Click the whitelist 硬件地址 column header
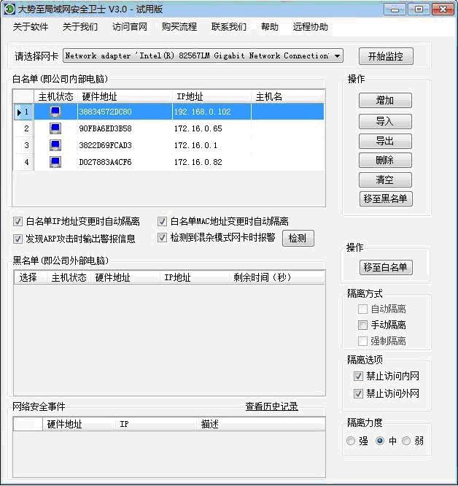Viewport: 458px width, 486px height. (x=125, y=97)
